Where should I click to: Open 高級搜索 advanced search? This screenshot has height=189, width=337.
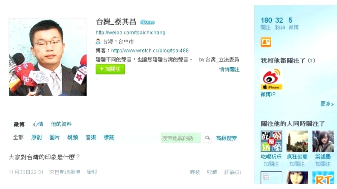[226, 138]
